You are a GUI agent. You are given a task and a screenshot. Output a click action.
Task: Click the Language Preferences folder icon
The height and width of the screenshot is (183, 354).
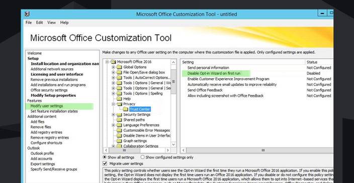pyautogui.click(x=120, y=125)
